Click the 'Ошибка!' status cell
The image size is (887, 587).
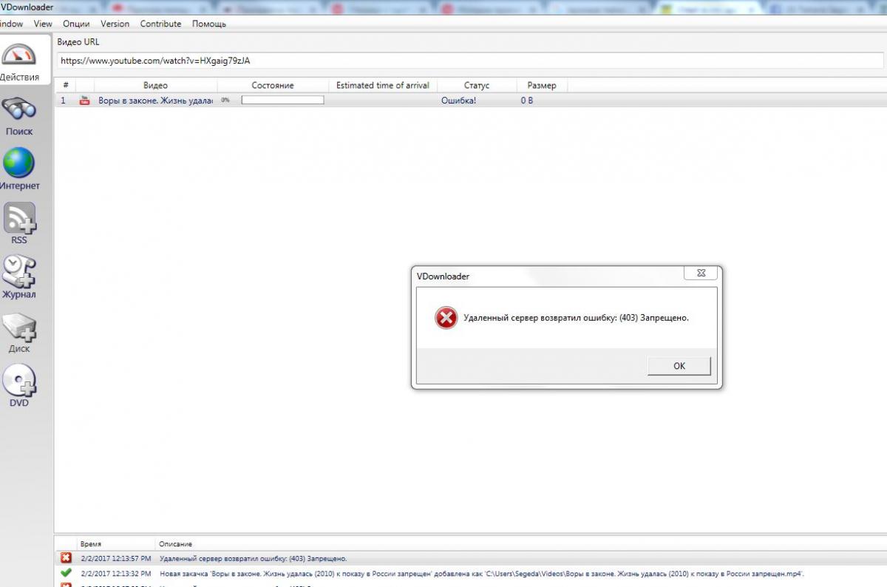click(458, 101)
